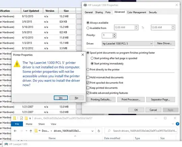This screenshot has width=182, height=147.
Task: Uncheck Enable advanced printing features
Action: pos(88,93)
